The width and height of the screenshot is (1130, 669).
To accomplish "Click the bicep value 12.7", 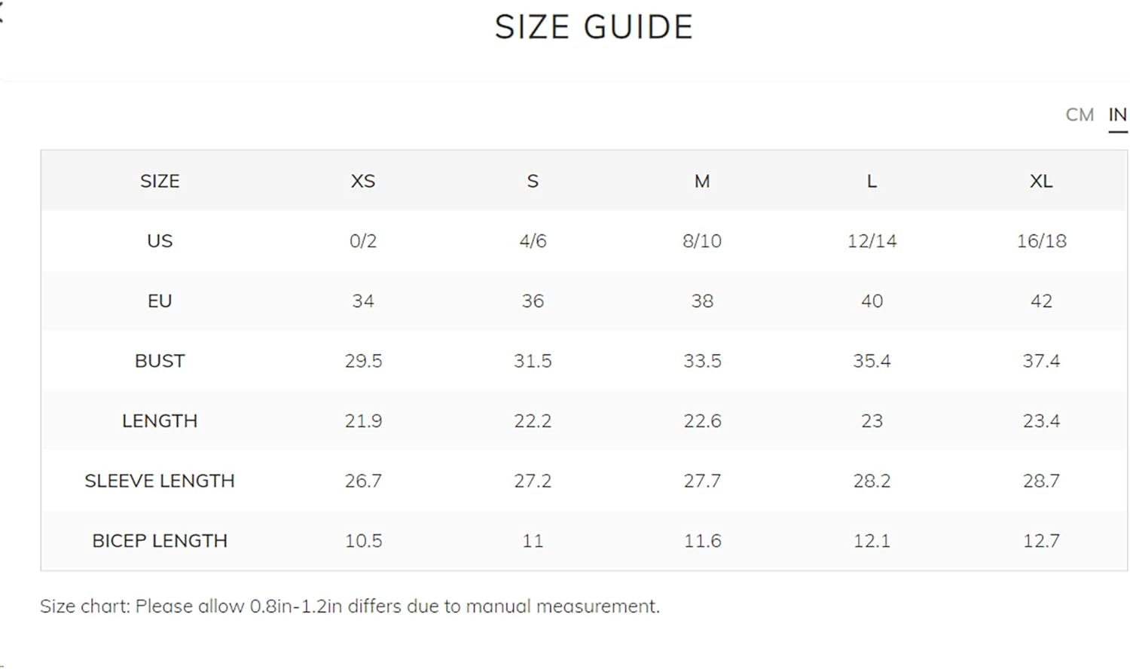I will point(1041,541).
